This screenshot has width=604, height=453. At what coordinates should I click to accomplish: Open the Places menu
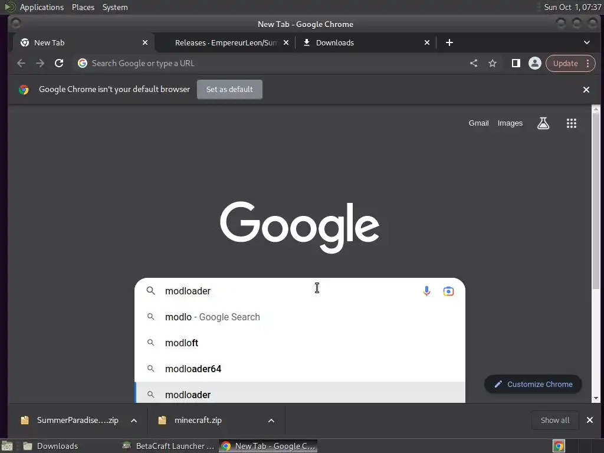click(83, 7)
